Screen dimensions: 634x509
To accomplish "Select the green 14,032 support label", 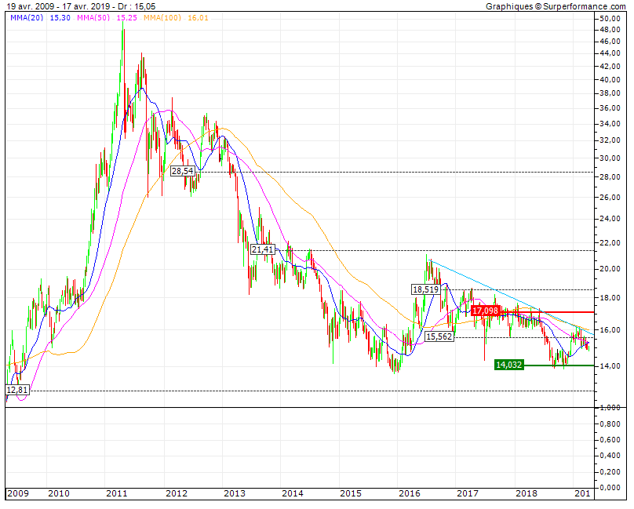I will tap(509, 365).
